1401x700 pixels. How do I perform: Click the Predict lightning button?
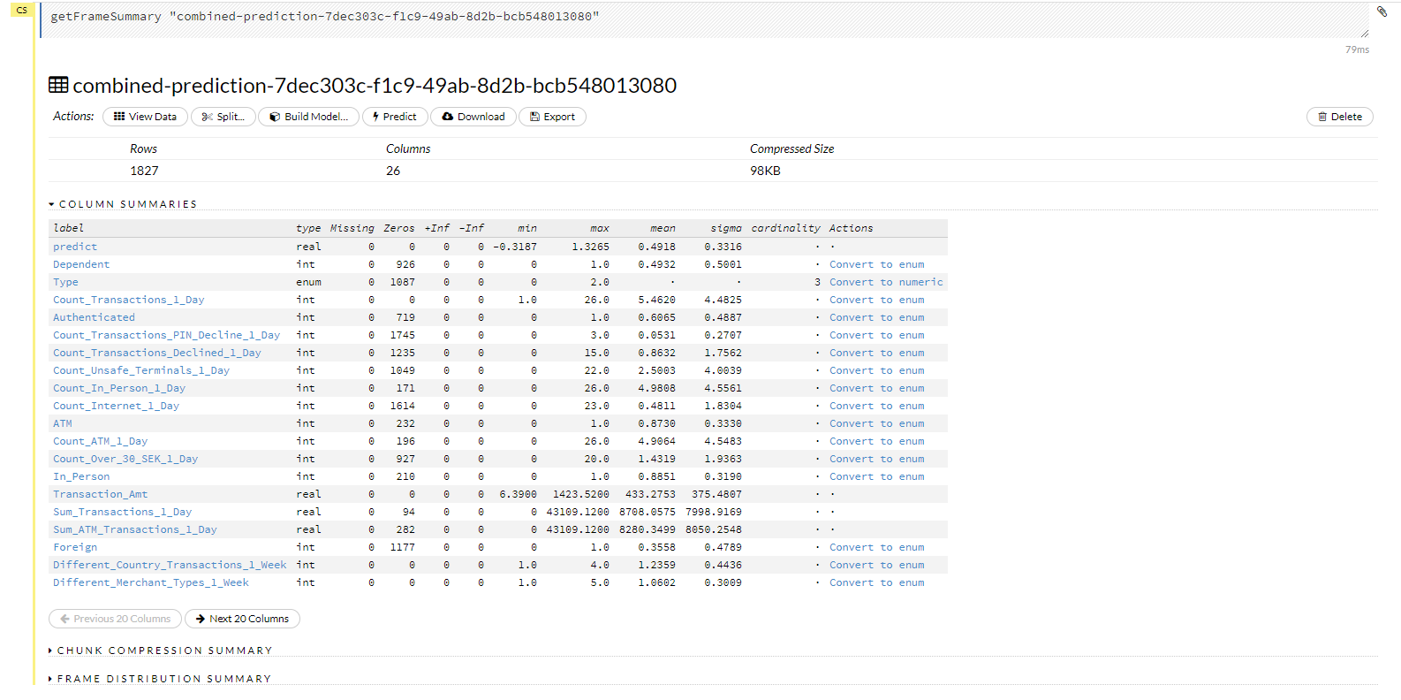point(395,117)
